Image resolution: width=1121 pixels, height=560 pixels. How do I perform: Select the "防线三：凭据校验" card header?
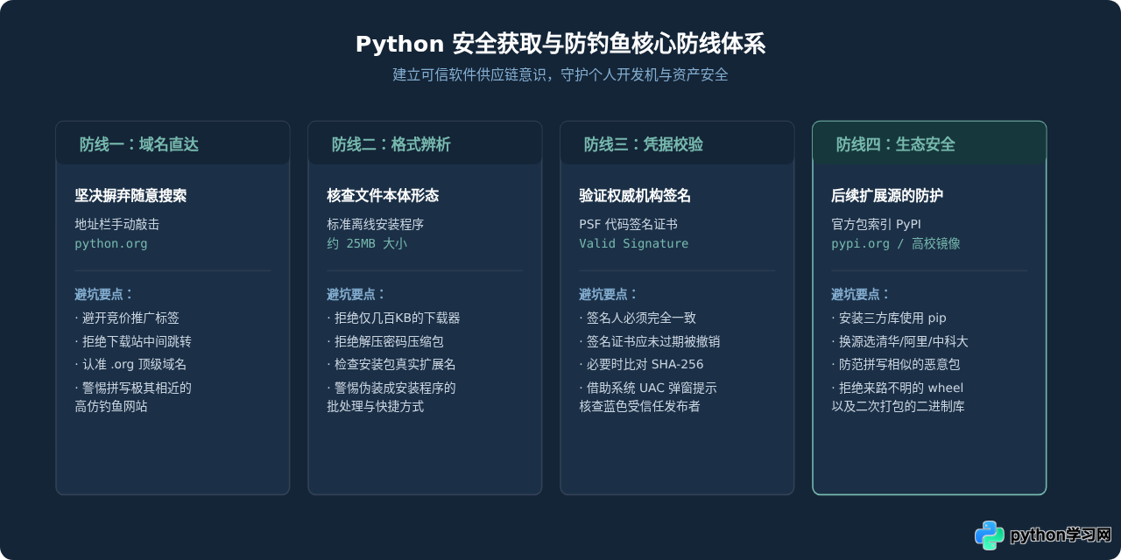[x=677, y=143]
